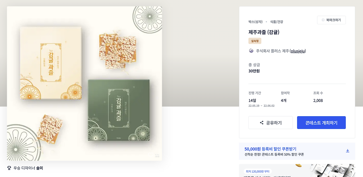Click the bullet separator between breadcrumb categories

[266, 22]
